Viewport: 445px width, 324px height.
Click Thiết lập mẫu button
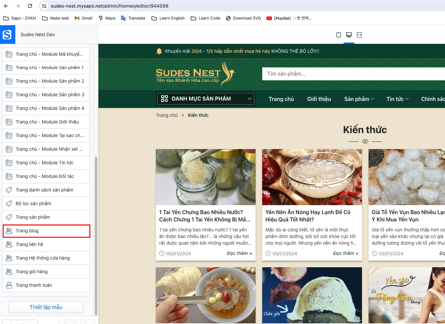click(x=46, y=307)
